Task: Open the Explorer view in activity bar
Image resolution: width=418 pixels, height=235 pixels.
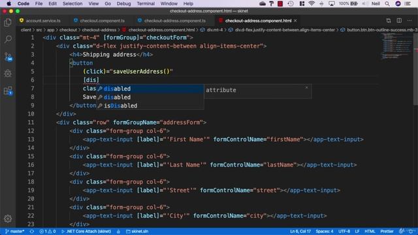Action: click(8, 22)
